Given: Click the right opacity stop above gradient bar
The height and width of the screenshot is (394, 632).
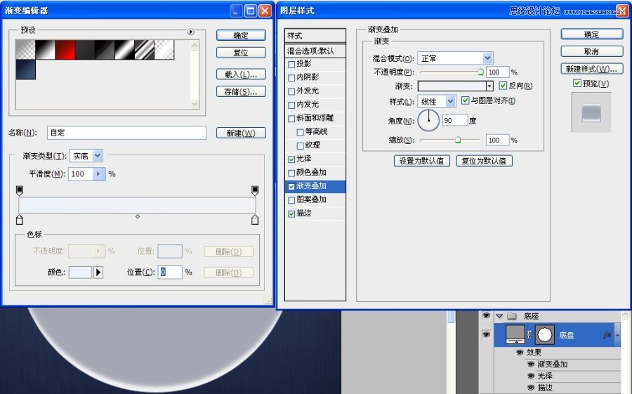Looking at the screenshot, I should pyautogui.click(x=255, y=190).
